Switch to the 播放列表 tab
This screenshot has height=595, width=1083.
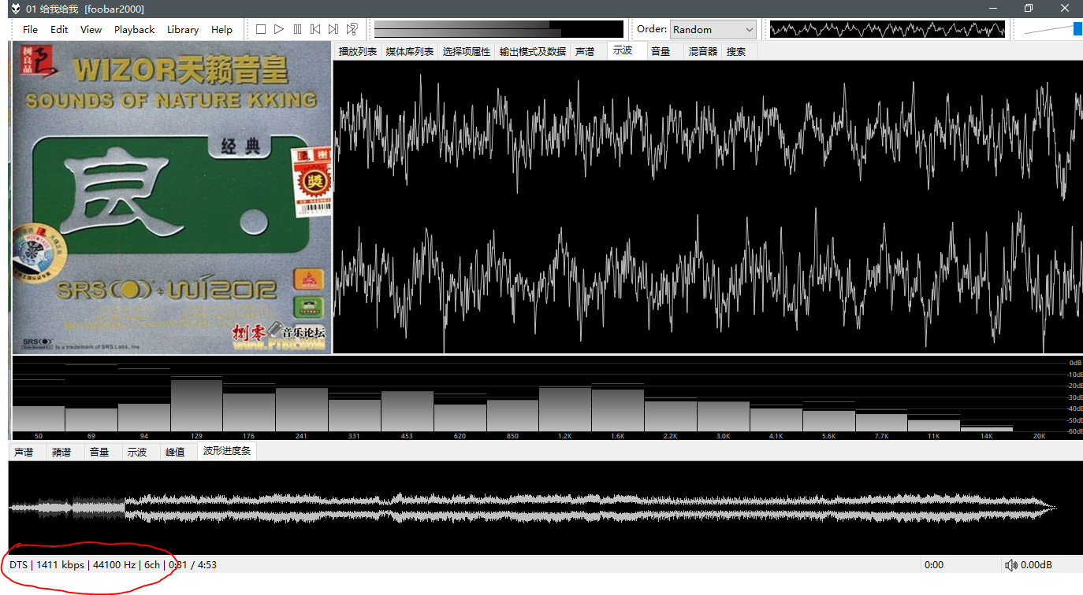point(357,51)
